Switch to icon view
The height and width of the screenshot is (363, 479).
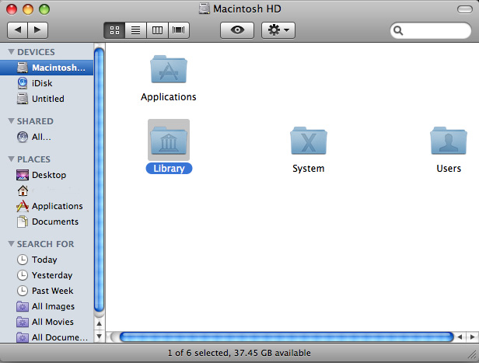pos(114,30)
